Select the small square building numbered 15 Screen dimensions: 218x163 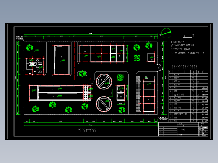click(x=151, y=57)
